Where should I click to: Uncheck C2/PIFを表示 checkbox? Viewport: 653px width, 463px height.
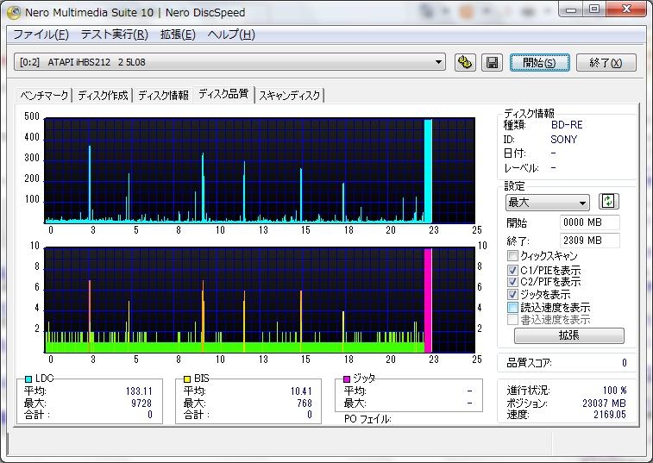512,281
